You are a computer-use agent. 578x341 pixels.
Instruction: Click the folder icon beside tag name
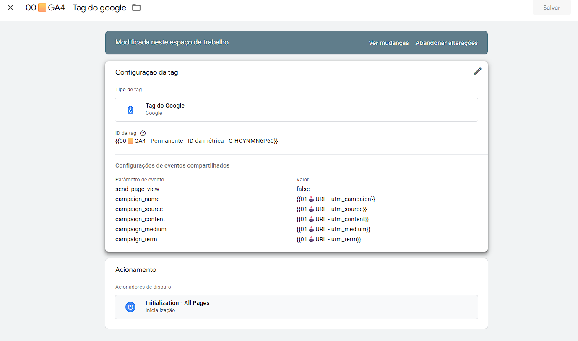pos(136,8)
